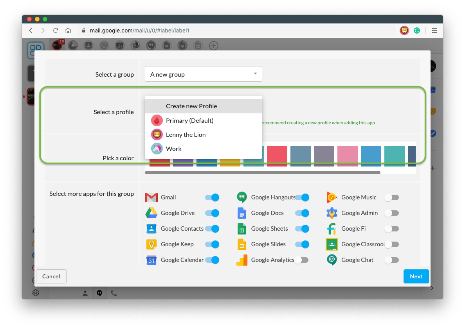Viewport: 465px width, 328px height.
Task: Select the gray-purple color swatch
Action: coord(324,156)
